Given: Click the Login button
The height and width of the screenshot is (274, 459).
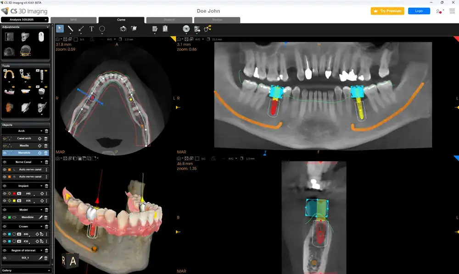Looking at the screenshot, I should 419,11.
